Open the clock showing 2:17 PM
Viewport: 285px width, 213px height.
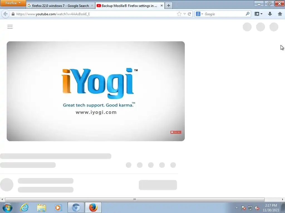pyautogui.click(x=271, y=207)
